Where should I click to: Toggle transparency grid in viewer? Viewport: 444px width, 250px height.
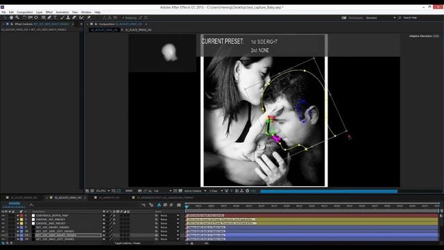[180, 191]
